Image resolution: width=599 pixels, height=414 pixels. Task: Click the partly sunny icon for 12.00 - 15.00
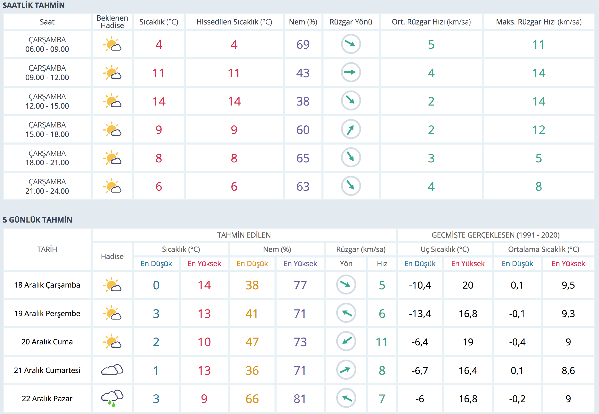pos(112,101)
